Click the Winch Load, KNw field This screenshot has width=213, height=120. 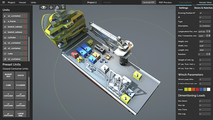click(205, 79)
